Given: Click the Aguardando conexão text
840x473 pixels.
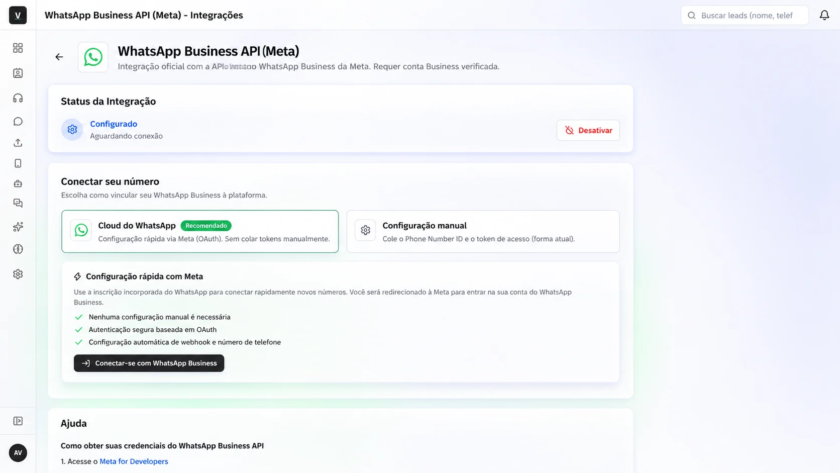Looking at the screenshot, I should pos(126,136).
